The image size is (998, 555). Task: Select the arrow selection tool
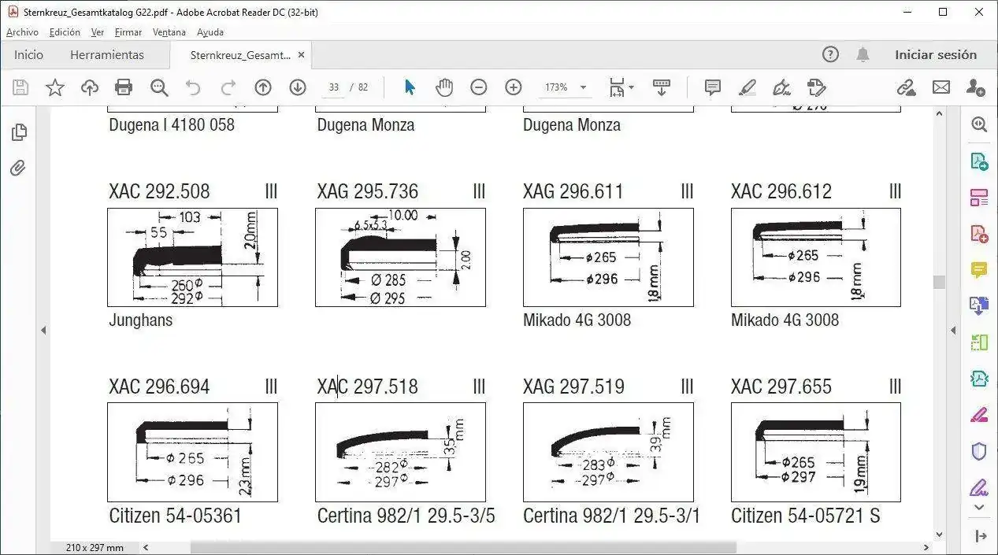click(x=410, y=87)
